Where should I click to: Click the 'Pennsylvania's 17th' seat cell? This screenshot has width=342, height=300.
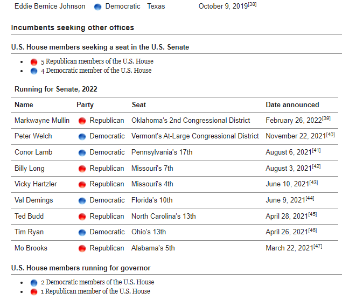click(162, 152)
